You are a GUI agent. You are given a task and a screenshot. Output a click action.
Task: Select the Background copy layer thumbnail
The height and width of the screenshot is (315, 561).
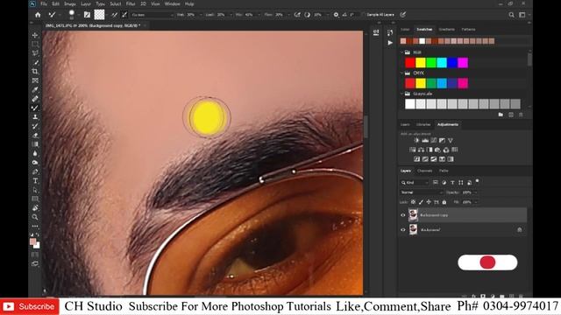[413, 215]
